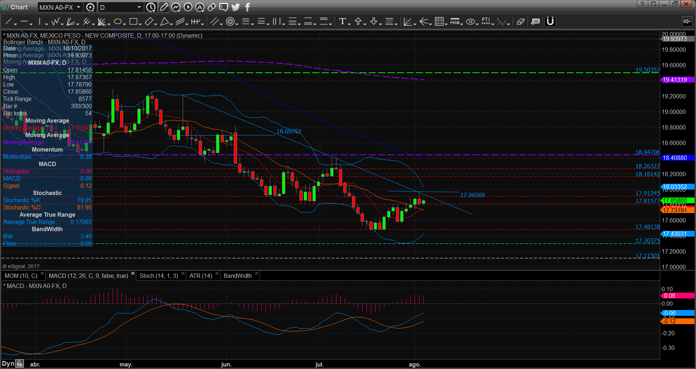
Task: Click the blue 18.40880 price label
Action: [678, 158]
